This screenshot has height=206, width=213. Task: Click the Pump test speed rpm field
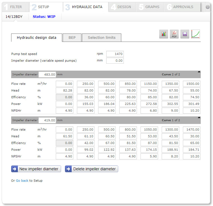[115, 54]
